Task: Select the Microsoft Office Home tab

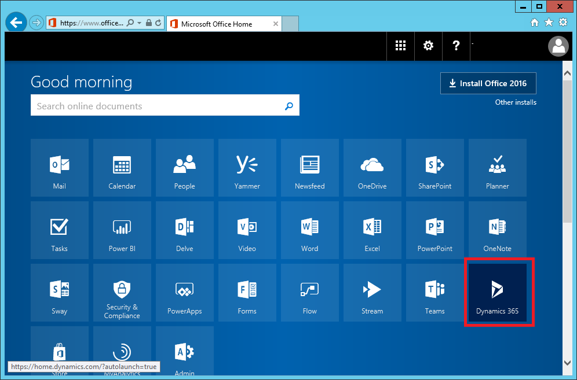Action: click(x=224, y=24)
